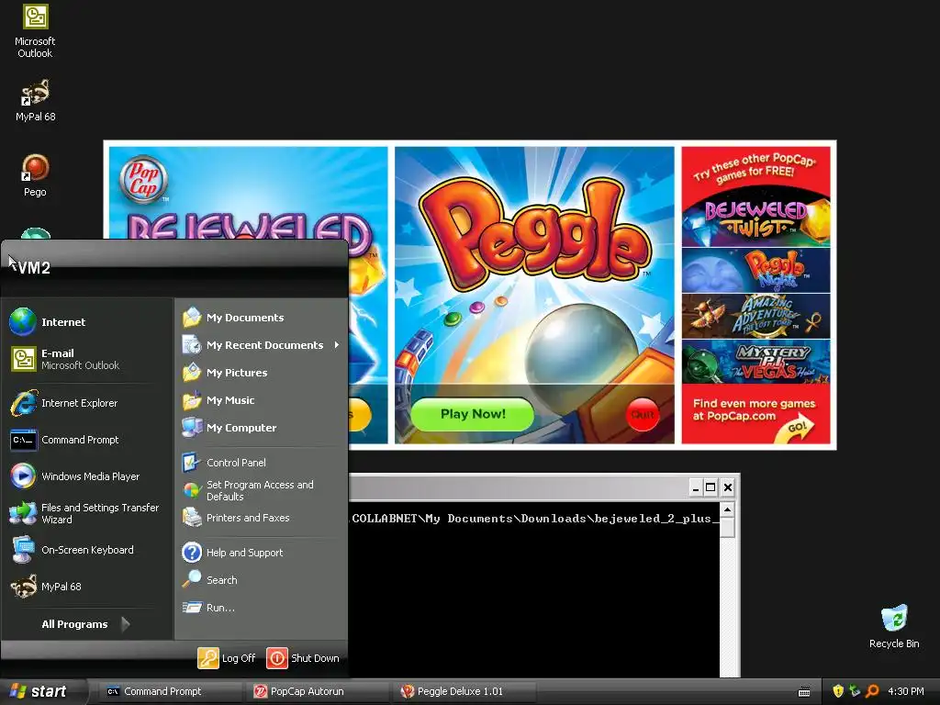Viewport: 940px width, 705px height.
Task: Launch Internet from Start menu
Action: click(87, 322)
